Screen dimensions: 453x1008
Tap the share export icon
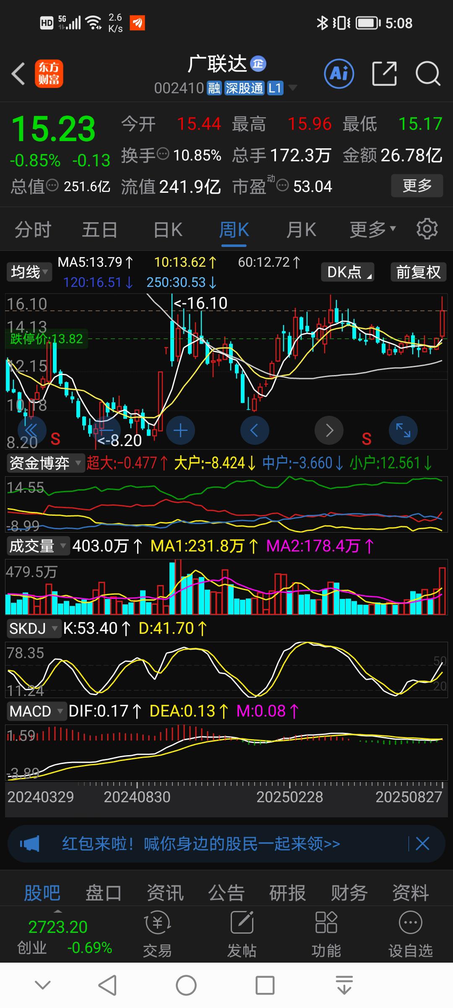(384, 74)
